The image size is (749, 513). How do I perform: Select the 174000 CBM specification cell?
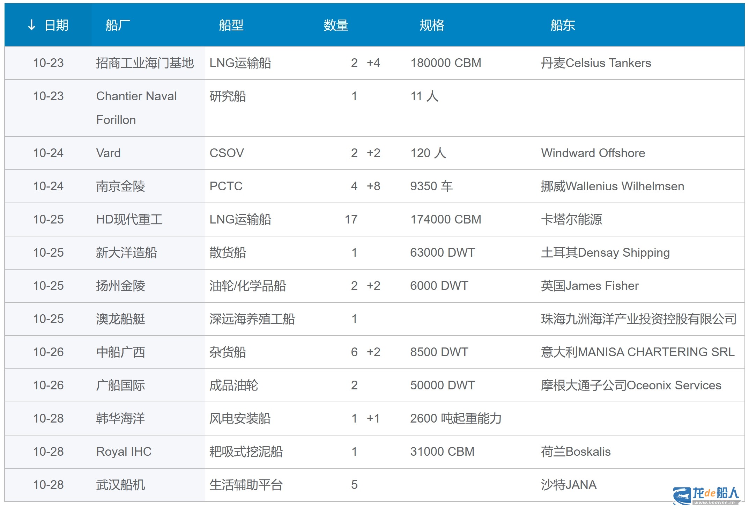pyautogui.click(x=446, y=219)
